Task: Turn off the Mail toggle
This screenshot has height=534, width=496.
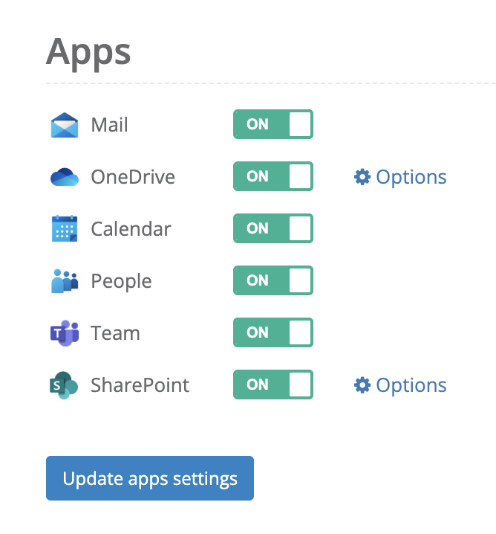Action: click(x=273, y=125)
